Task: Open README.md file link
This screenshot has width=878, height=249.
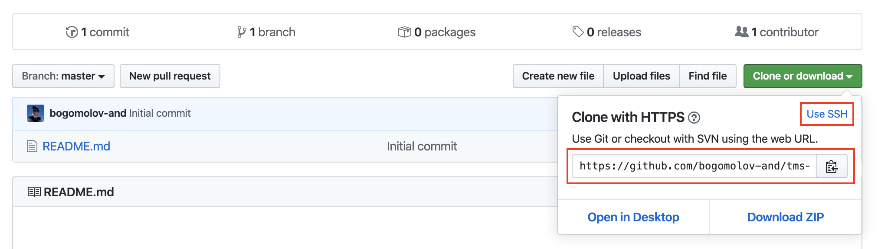Action: coord(76,146)
